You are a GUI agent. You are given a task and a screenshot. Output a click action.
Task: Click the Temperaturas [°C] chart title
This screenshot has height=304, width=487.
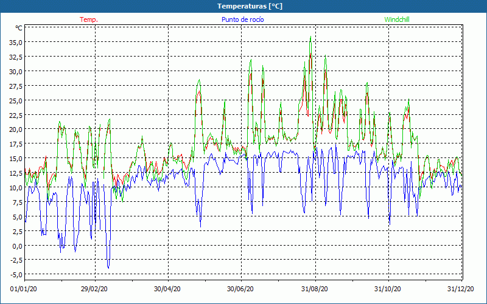point(250,6)
